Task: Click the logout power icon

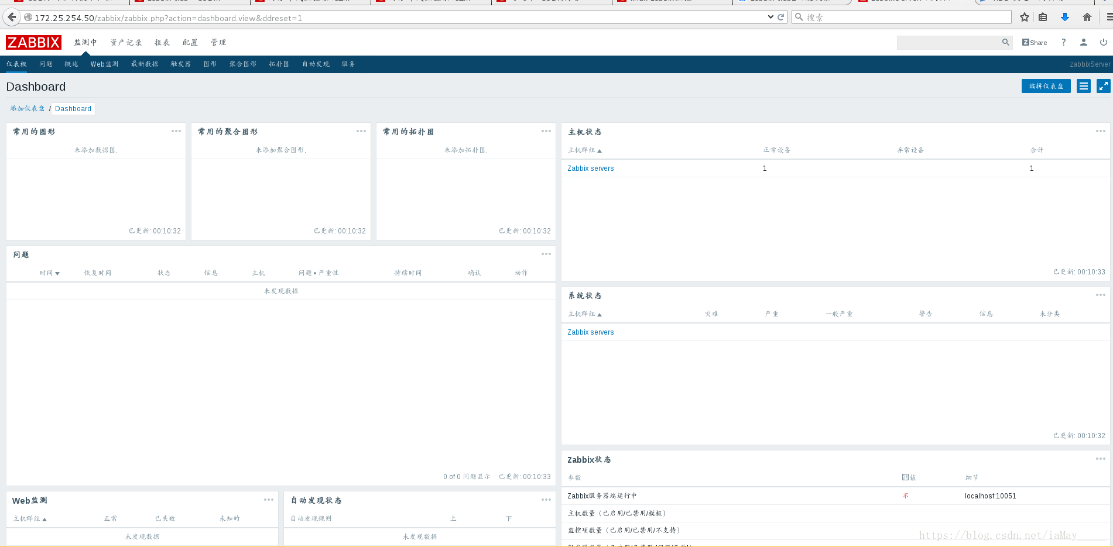Action: click(1104, 42)
